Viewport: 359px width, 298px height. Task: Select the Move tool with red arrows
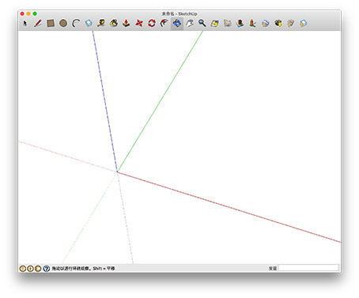pos(139,24)
